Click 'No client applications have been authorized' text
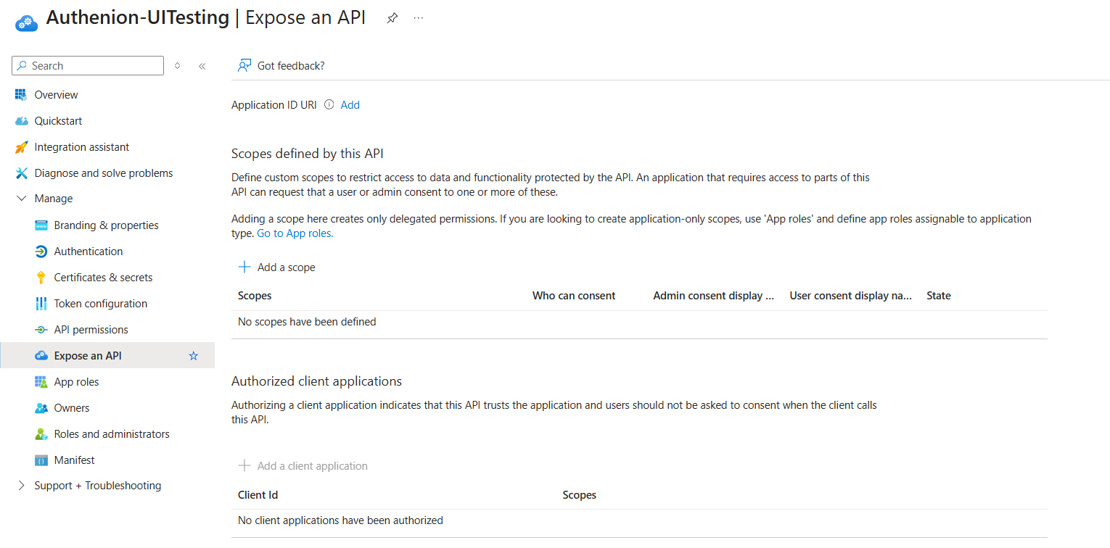The height and width of the screenshot is (548, 1110). pyautogui.click(x=340, y=520)
